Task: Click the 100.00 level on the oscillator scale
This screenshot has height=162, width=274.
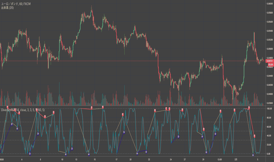Action: pyautogui.click(x=269, y=109)
